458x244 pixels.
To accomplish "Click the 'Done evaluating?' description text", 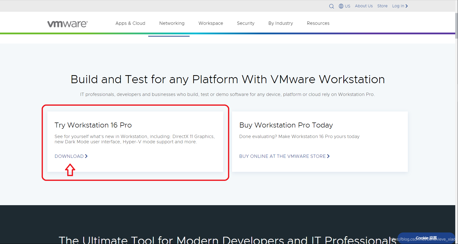I will [299, 137].
